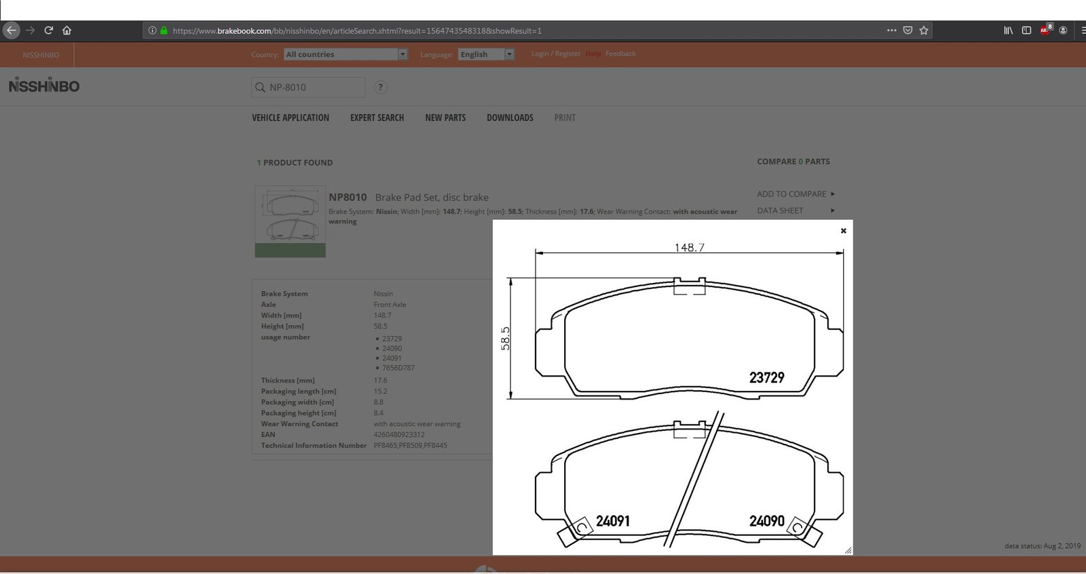Save page to Pocket
Image resolution: width=1086 pixels, height=574 pixels.
click(907, 31)
